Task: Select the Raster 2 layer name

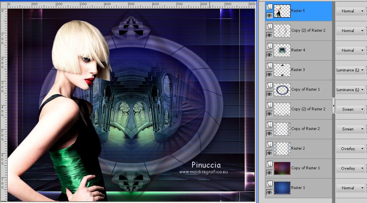Action: click(298, 148)
